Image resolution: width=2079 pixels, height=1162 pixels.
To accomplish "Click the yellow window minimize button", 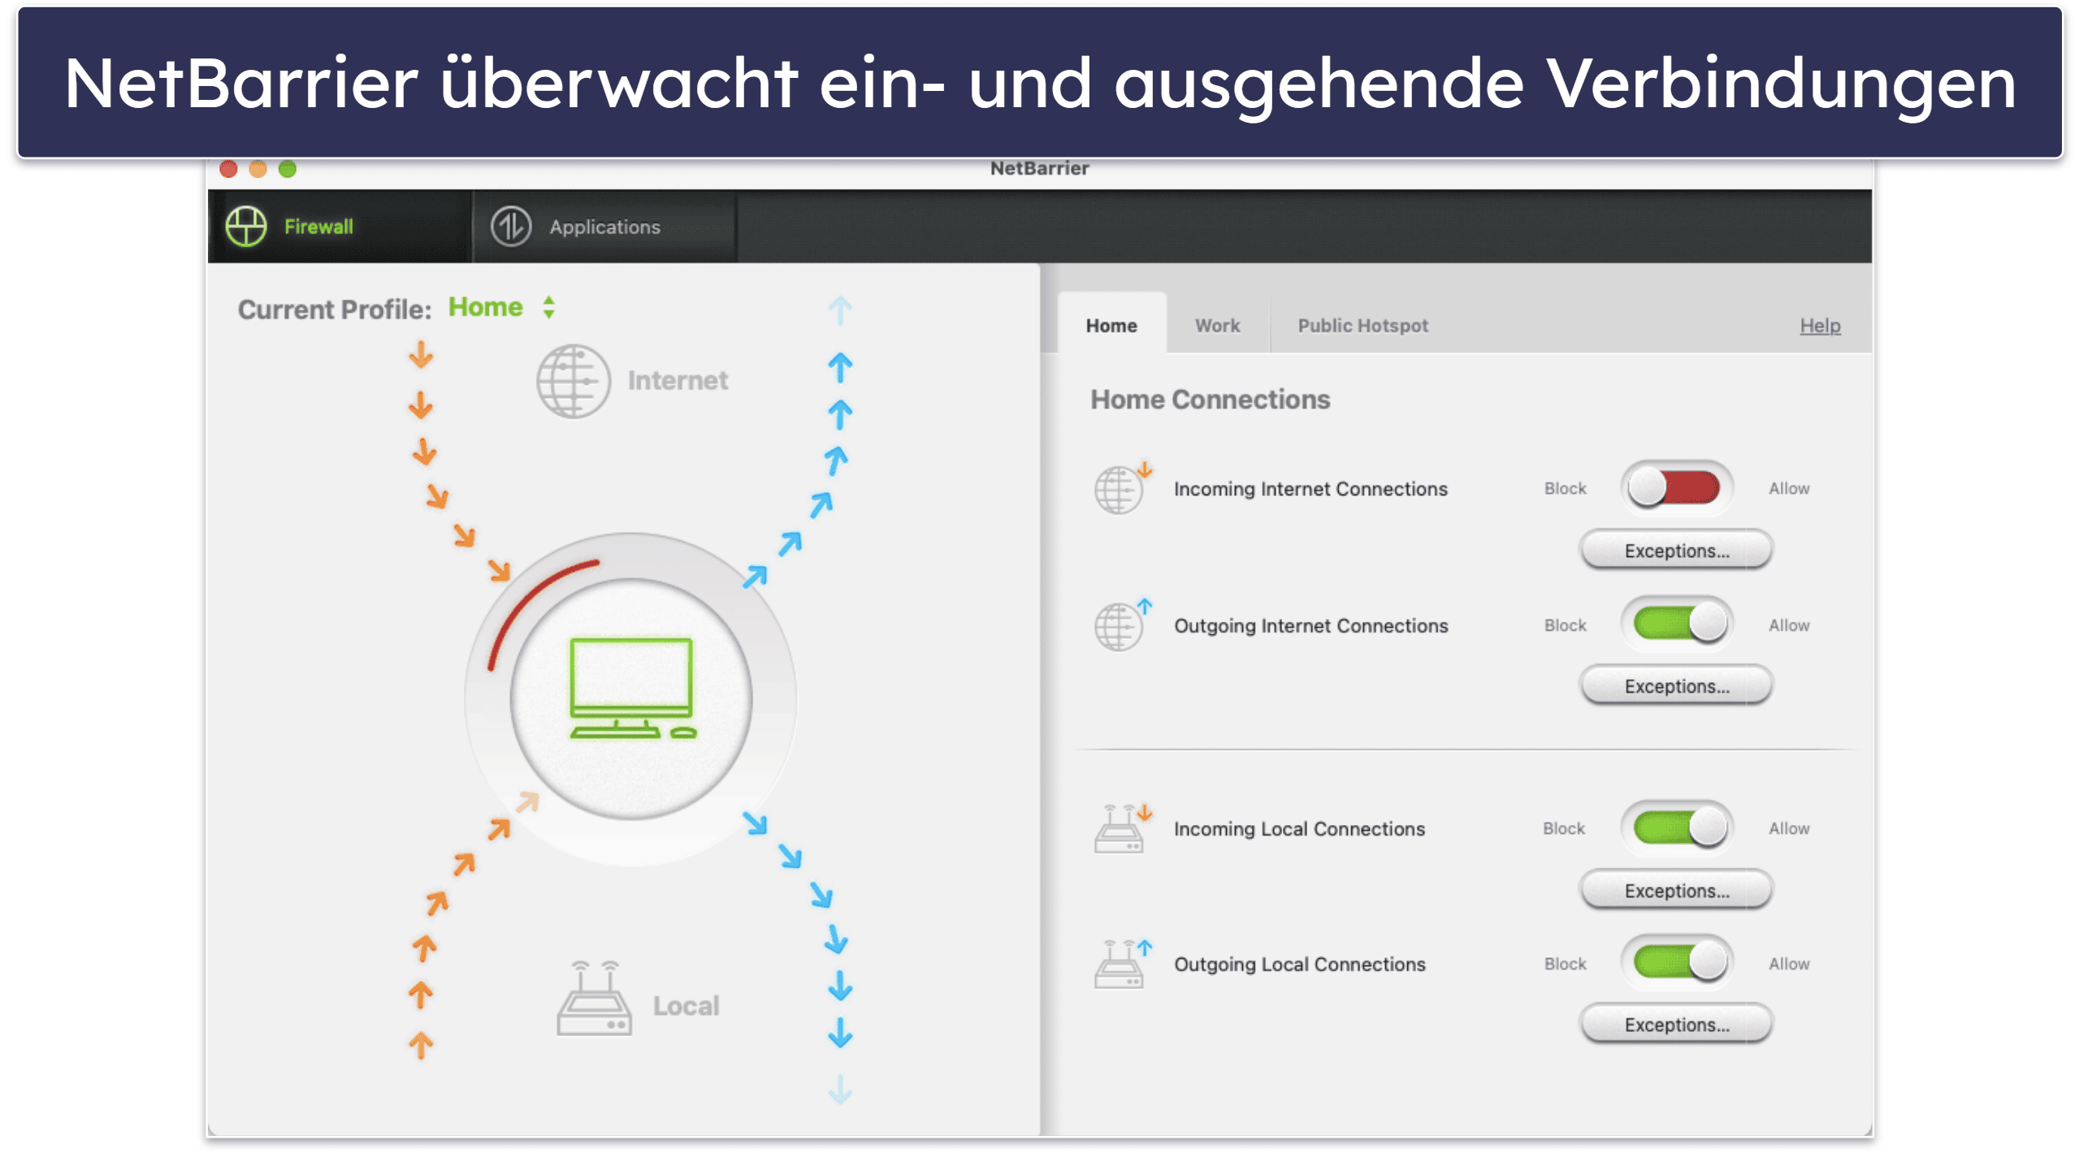I will coord(258,169).
